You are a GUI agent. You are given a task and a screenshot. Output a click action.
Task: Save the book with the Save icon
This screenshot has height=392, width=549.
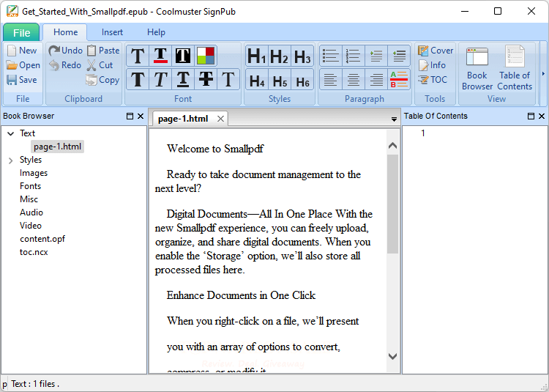pyautogui.click(x=12, y=80)
